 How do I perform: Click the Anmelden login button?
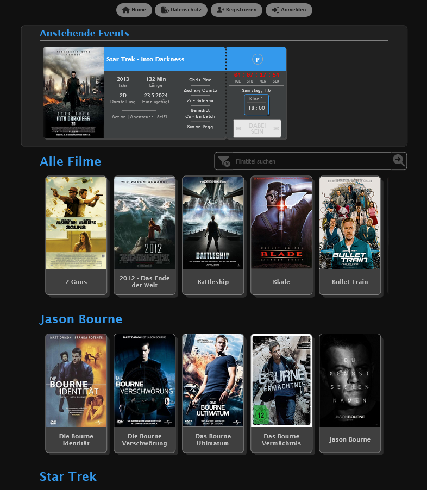[289, 10]
